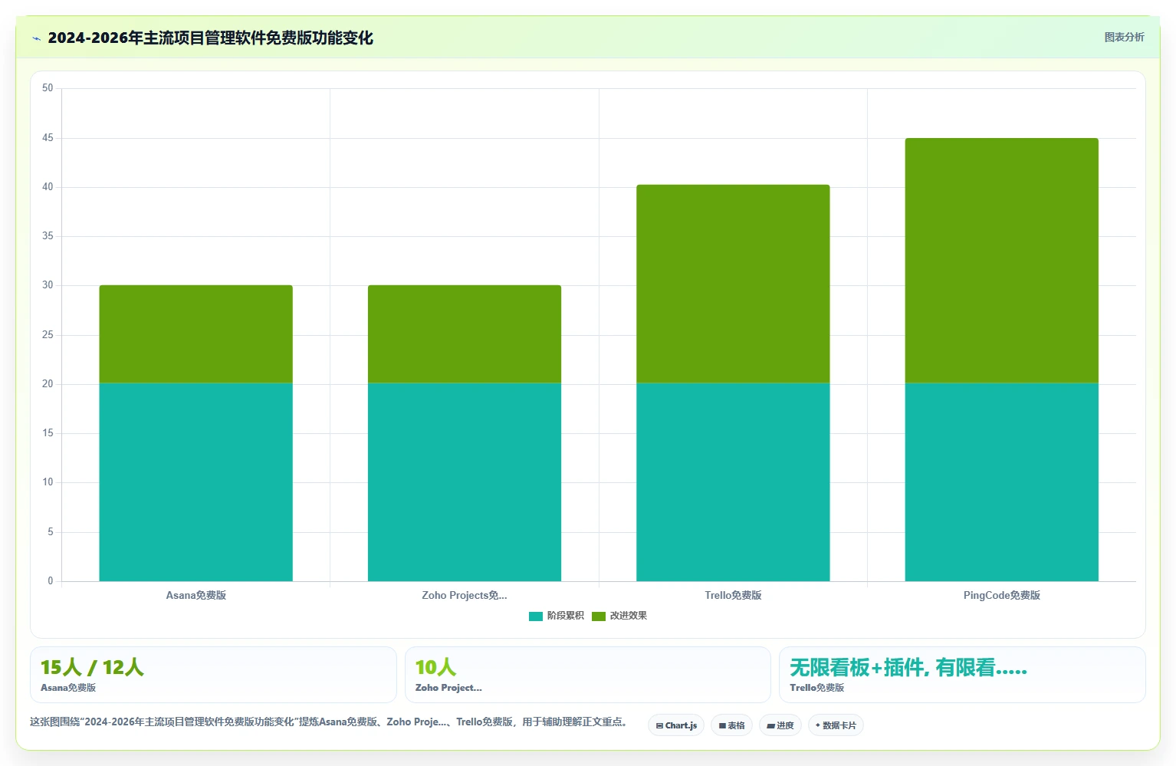The width and height of the screenshot is (1176, 766).
Task: Toggle the 改进效果 green legend swatch
Action: pyautogui.click(x=598, y=616)
